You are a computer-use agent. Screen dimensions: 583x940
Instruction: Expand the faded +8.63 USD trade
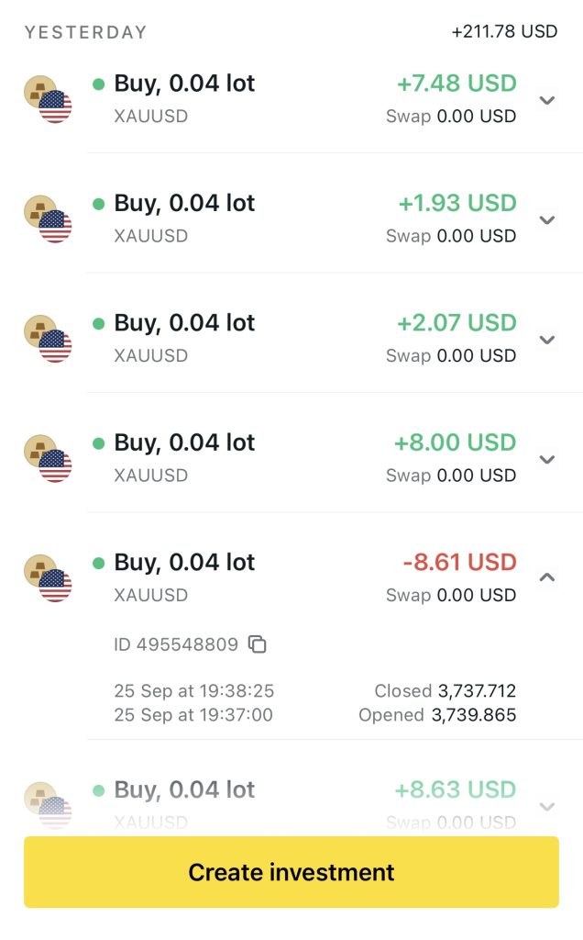[x=547, y=806]
